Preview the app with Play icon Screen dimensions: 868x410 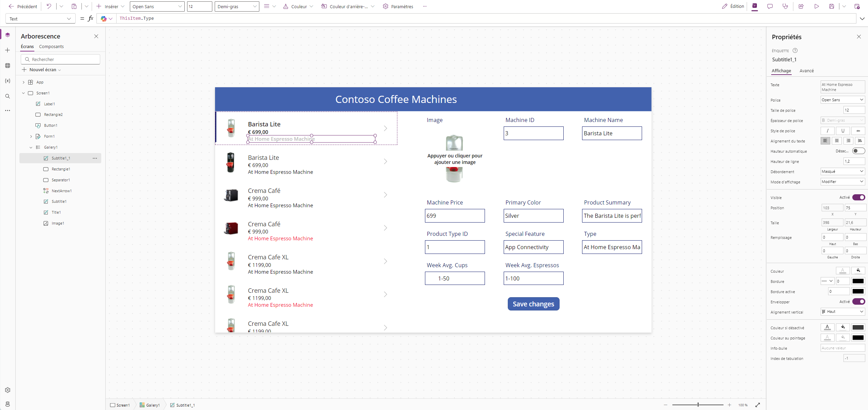coord(817,6)
